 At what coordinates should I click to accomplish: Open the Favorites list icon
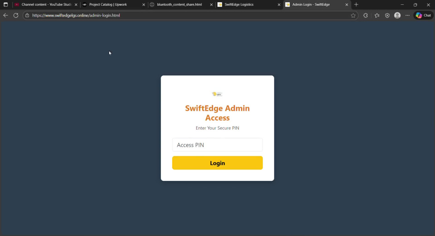tap(377, 16)
